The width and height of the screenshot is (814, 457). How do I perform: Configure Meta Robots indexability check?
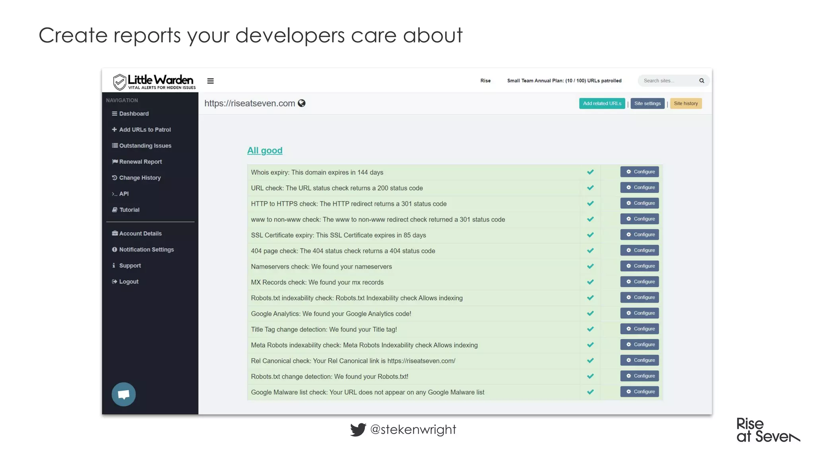[640, 344]
